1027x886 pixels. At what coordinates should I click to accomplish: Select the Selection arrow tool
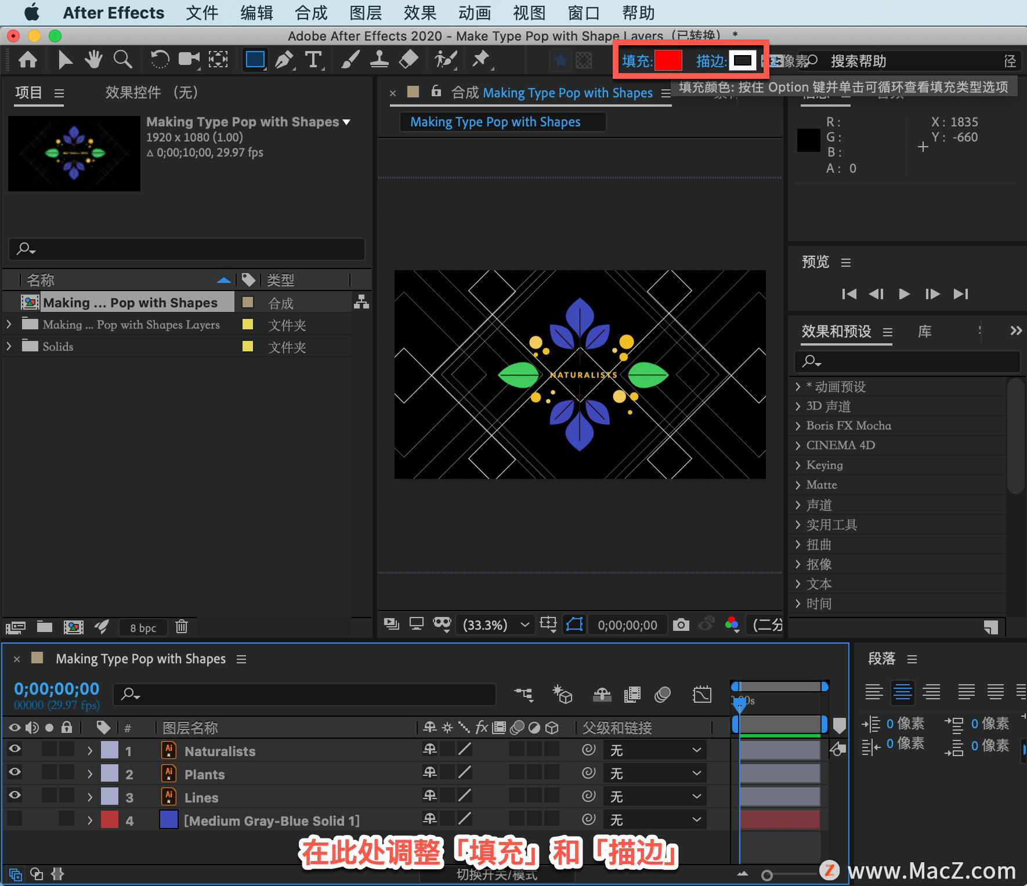point(65,60)
